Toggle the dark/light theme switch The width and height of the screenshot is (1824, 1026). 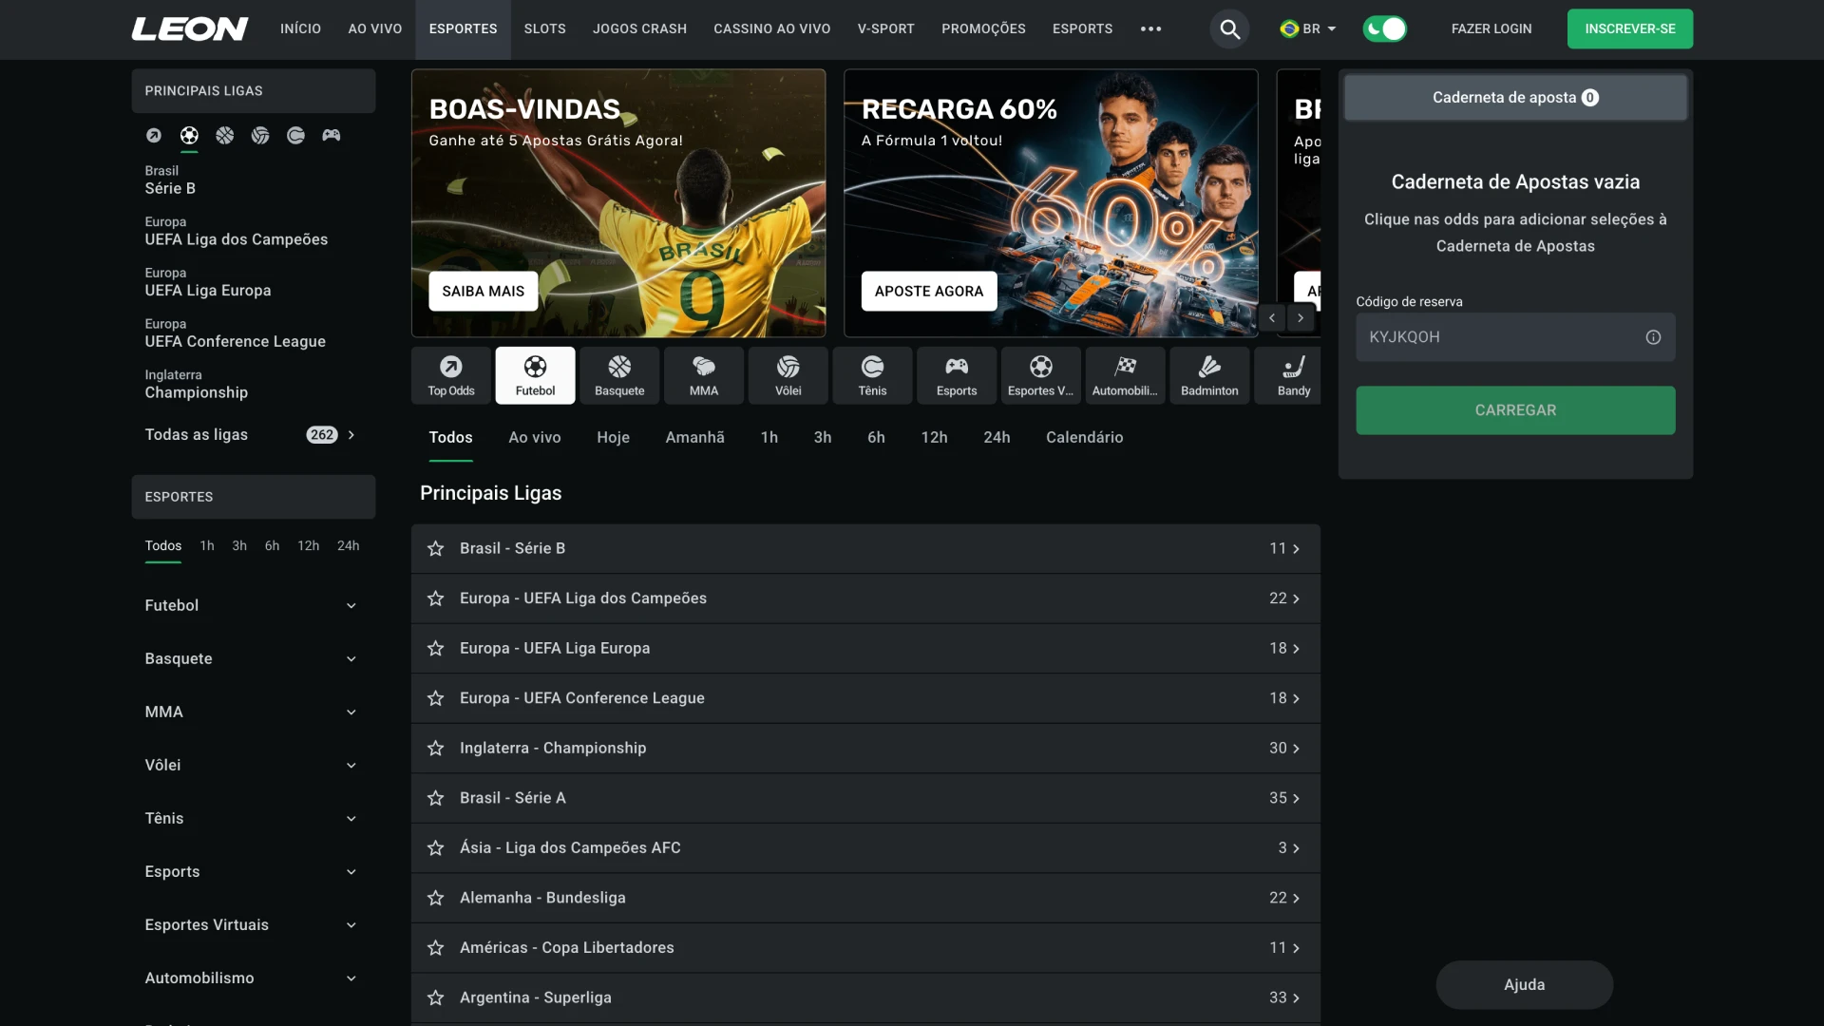[1384, 29]
